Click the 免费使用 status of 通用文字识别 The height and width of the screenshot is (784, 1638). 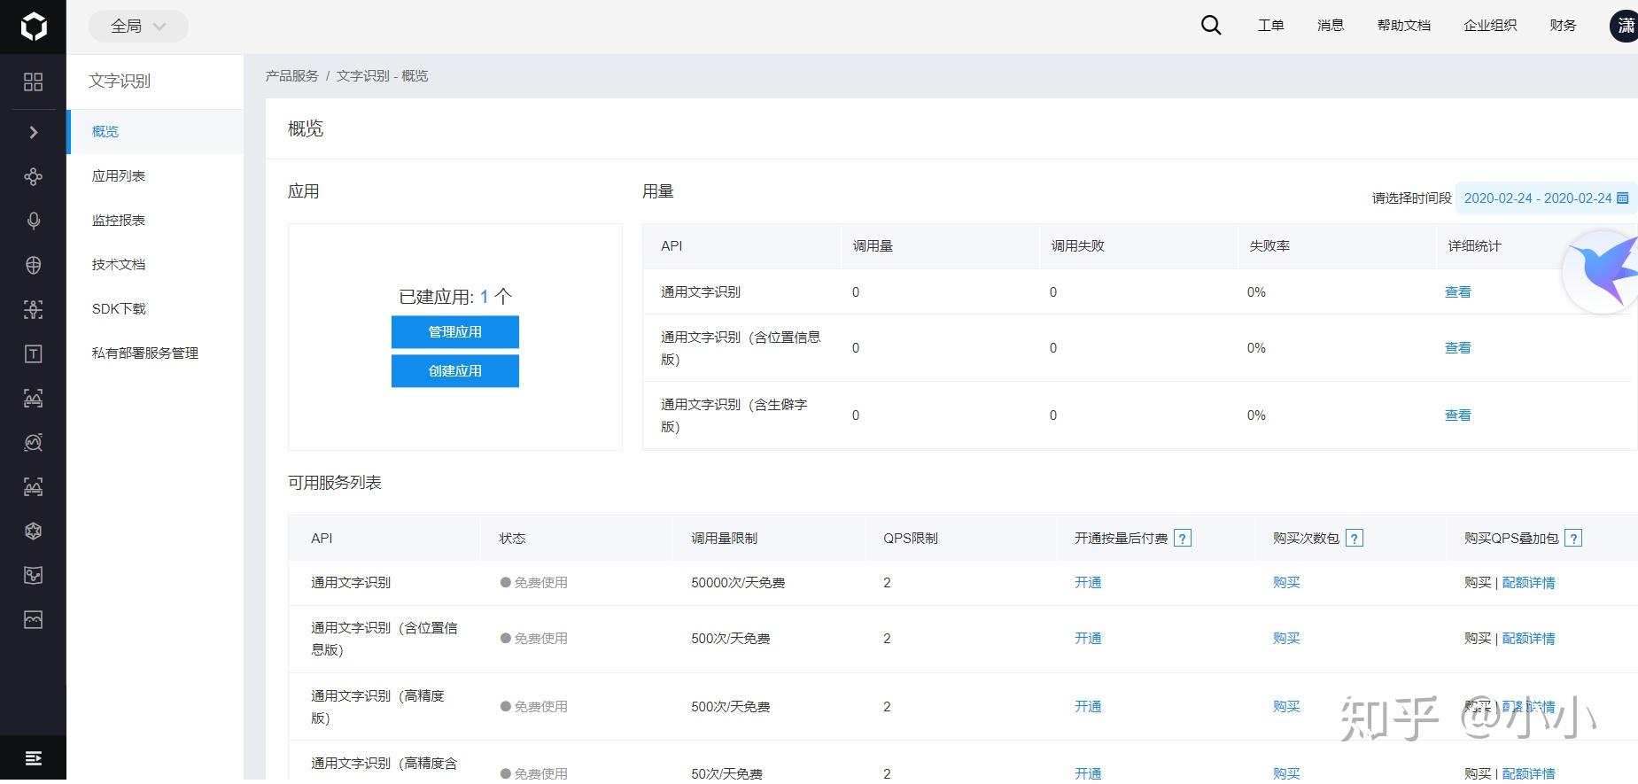[534, 583]
